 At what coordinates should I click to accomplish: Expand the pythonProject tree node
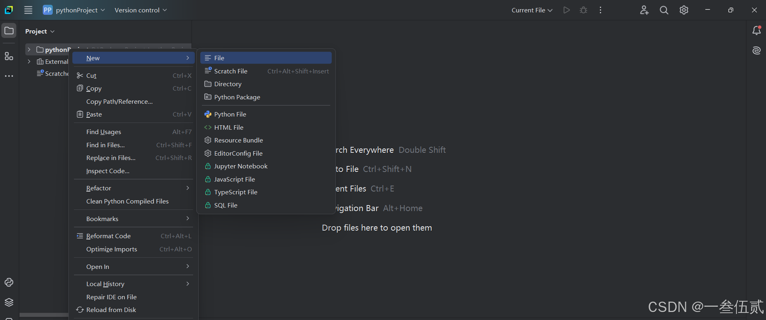29,49
